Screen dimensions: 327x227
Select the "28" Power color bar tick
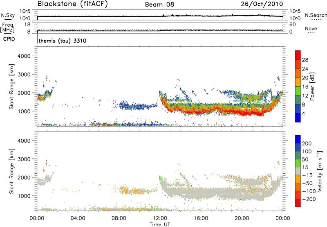[x=305, y=60]
